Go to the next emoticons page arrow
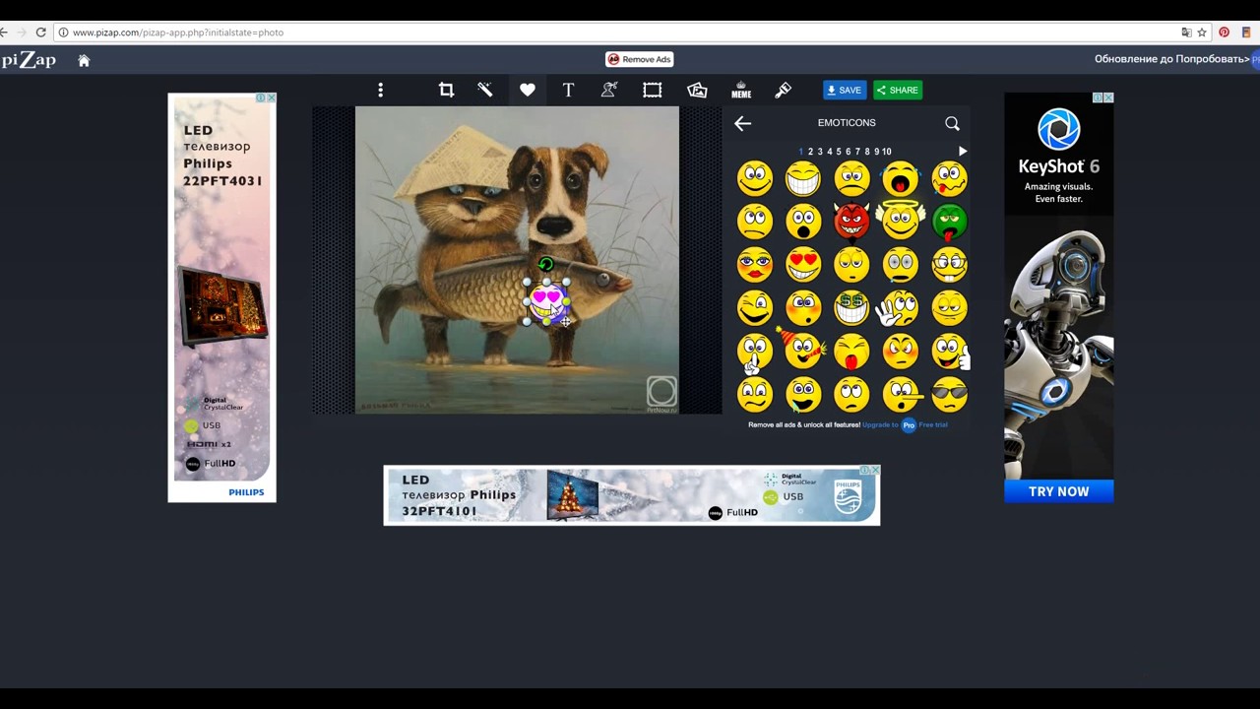 point(963,152)
